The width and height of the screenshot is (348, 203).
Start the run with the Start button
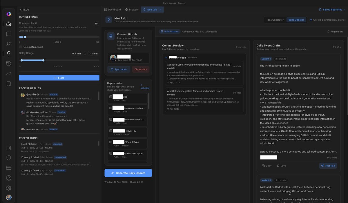click(59, 78)
